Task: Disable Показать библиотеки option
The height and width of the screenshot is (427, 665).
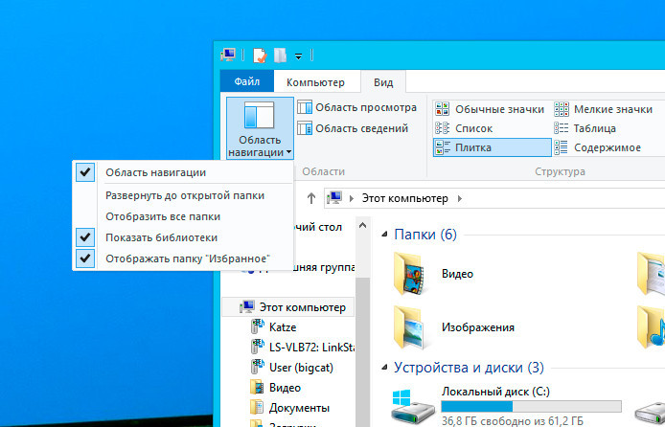Action: [x=161, y=237]
